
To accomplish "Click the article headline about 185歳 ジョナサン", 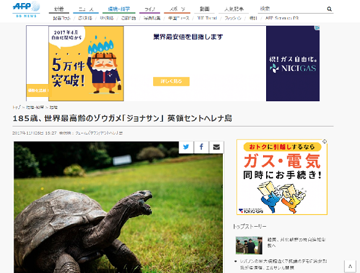I will pyautogui.click(x=122, y=119).
